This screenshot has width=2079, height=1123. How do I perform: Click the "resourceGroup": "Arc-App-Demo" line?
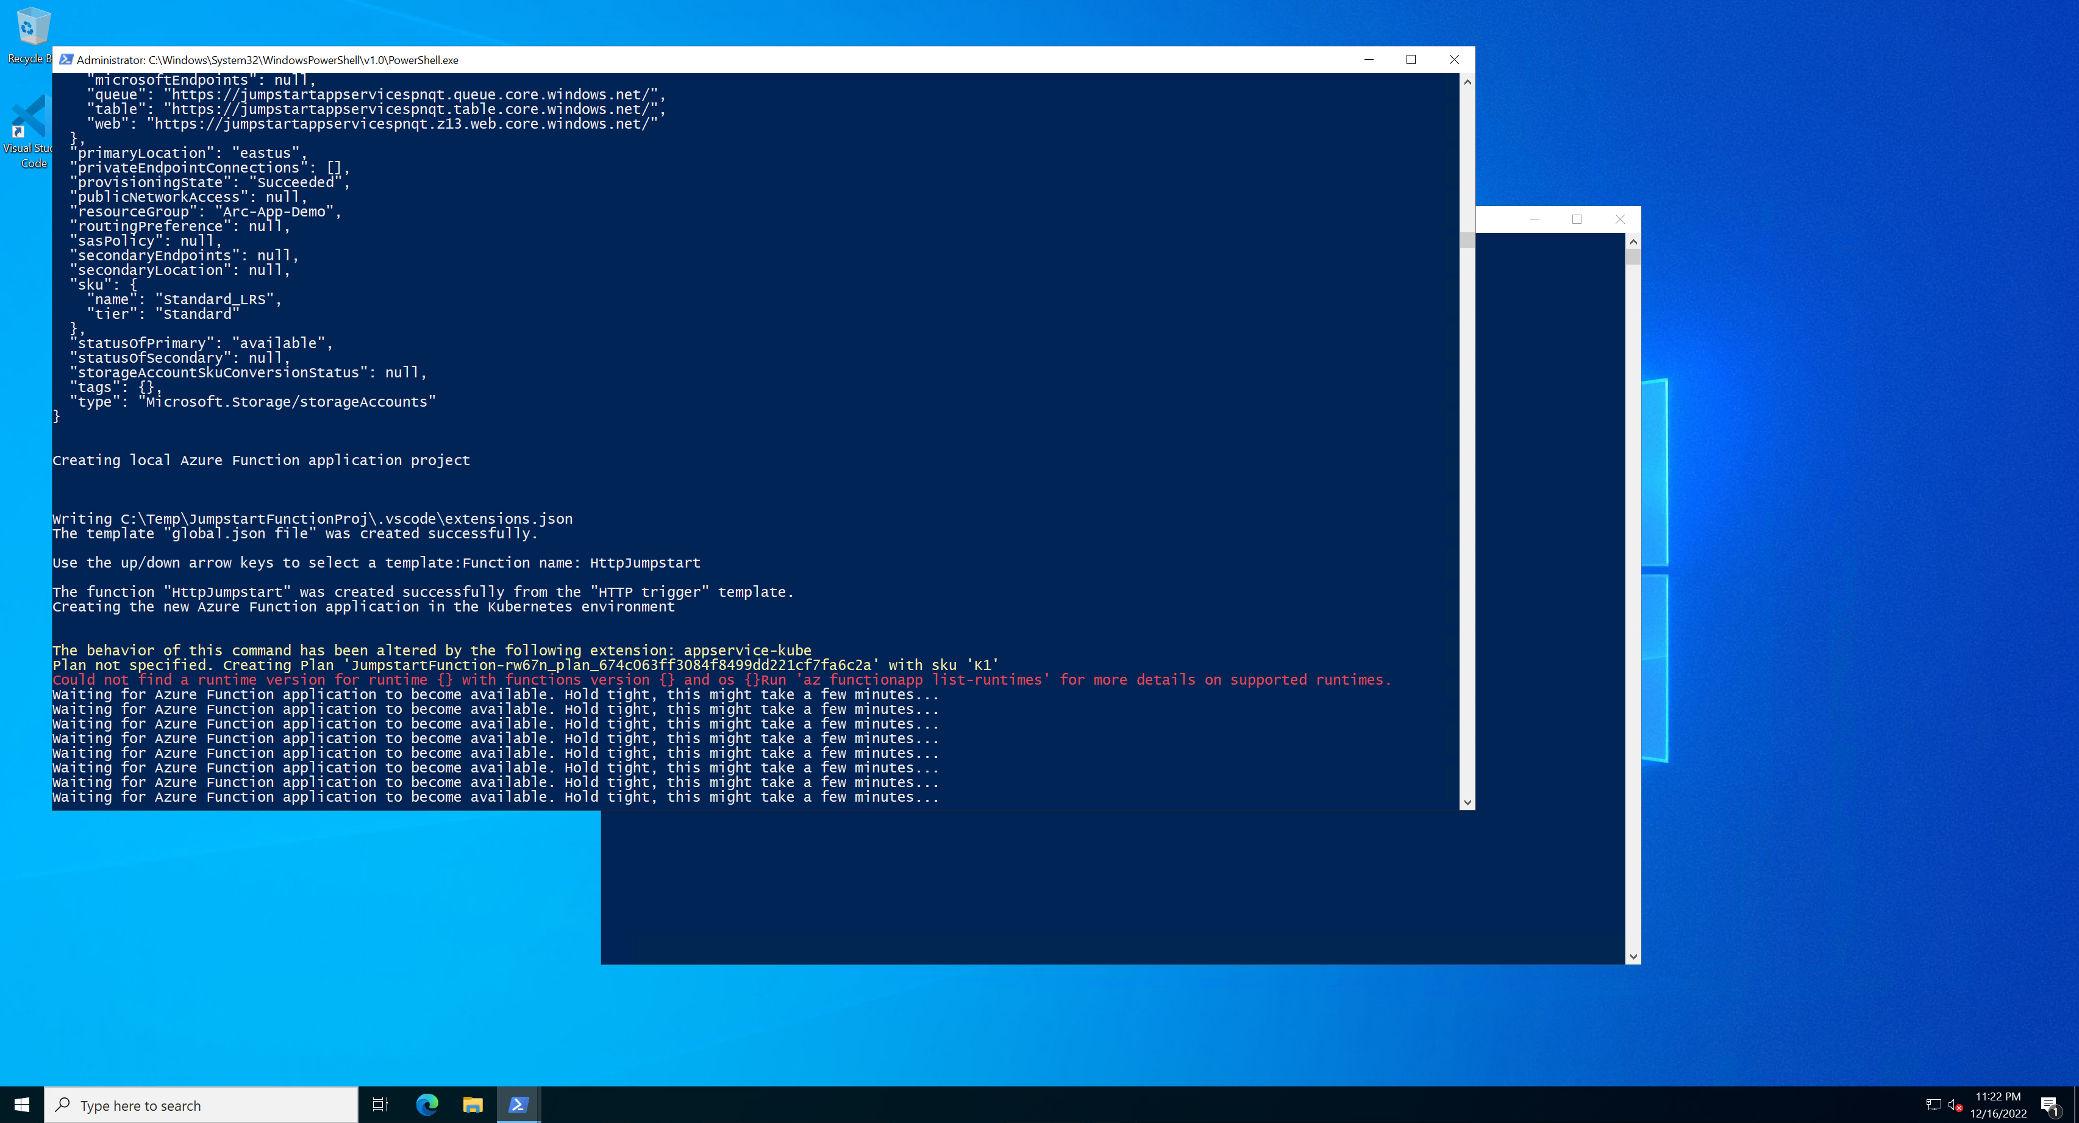(206, 212)
